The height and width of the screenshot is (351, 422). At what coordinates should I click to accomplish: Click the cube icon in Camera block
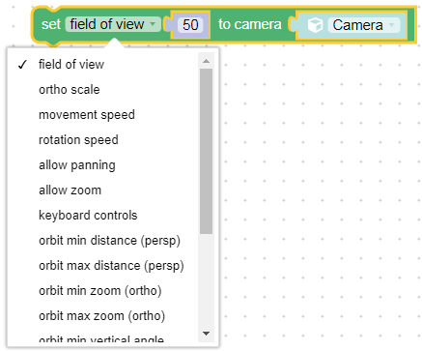pos(315,25)
